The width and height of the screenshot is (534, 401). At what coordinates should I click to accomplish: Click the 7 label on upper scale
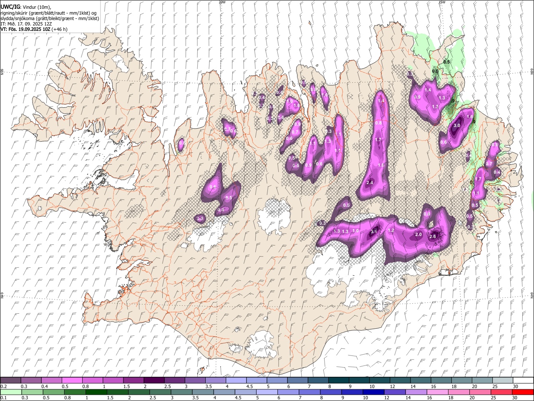click(x=308, y=386)
